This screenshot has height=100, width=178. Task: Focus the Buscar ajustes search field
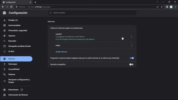tap(92, 13)
